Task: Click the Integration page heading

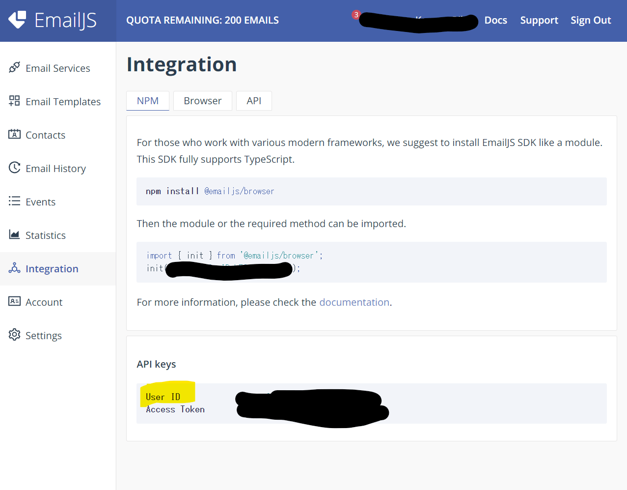Action: click(x=182, y=64)
